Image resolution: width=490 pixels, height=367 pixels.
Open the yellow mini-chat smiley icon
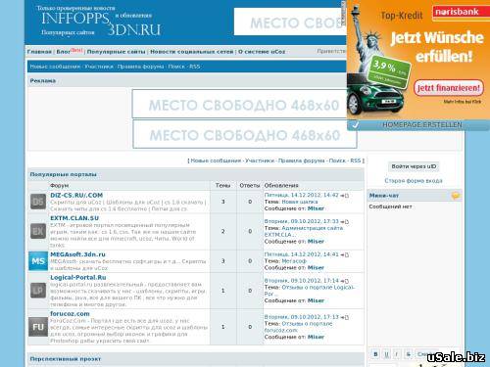pyautogui.click(x=456, y=196)
